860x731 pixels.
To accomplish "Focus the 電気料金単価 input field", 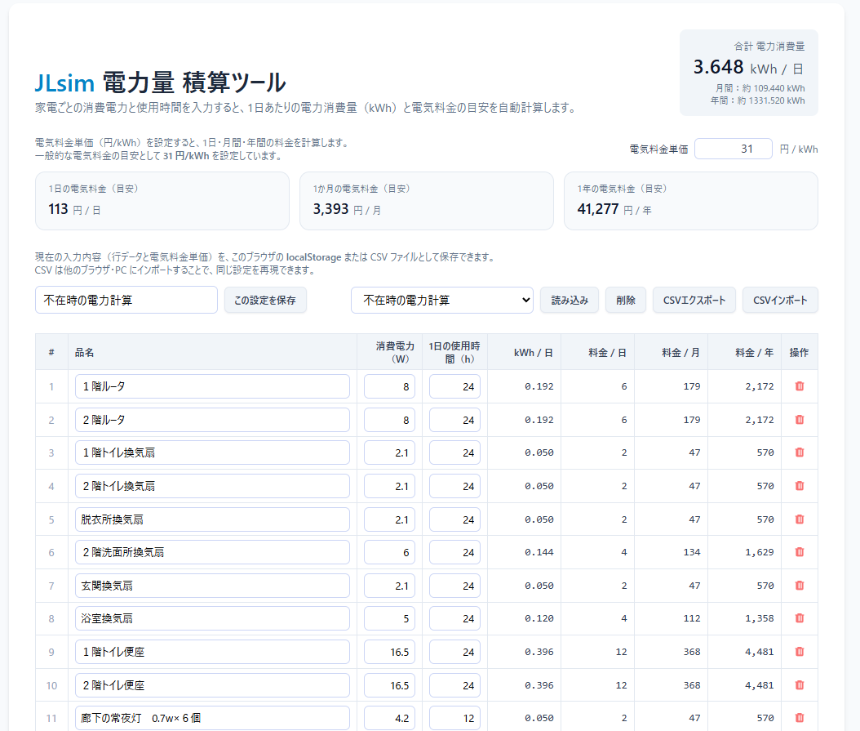I will [x=733, y=149].
